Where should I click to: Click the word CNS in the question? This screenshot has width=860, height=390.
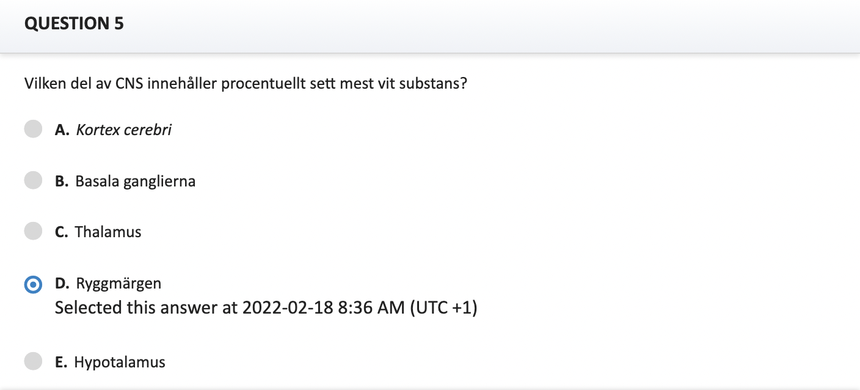click(x=129, y=83)
